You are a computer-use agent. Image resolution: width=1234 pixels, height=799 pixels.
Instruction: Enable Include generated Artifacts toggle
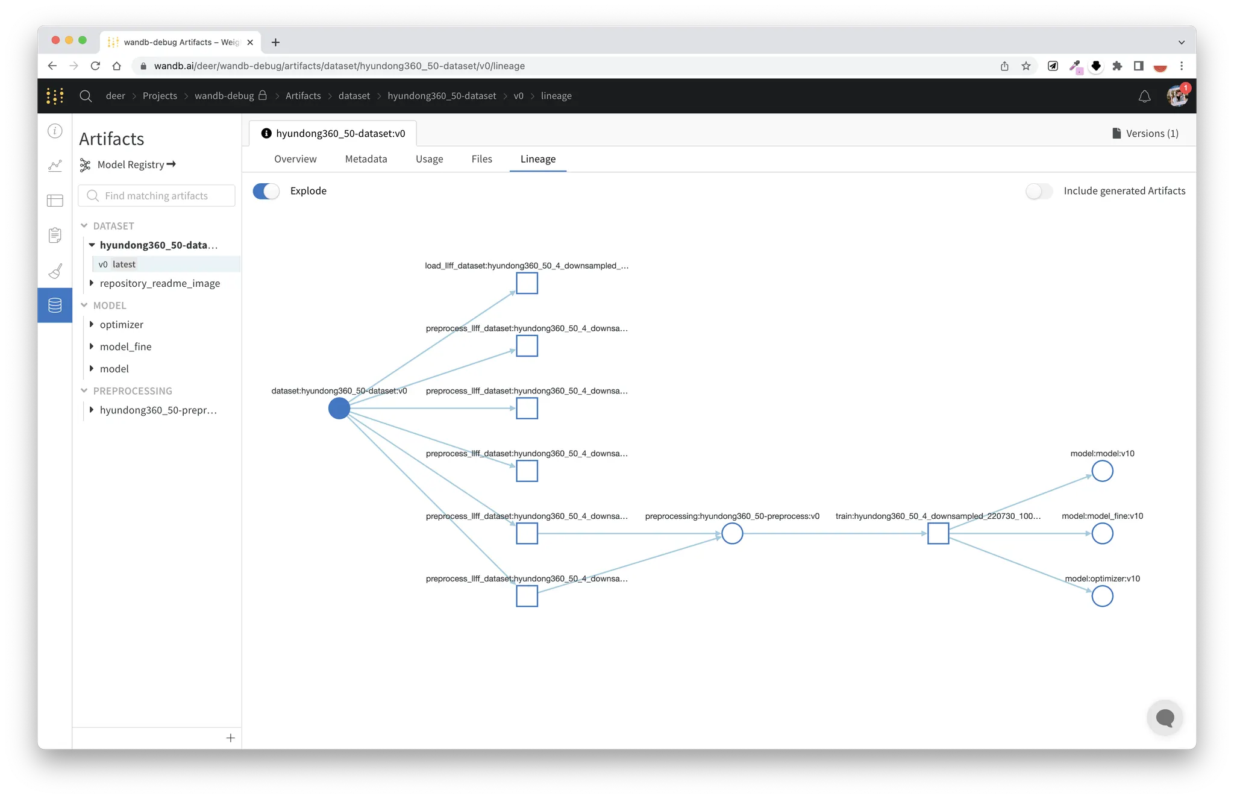1039,191
